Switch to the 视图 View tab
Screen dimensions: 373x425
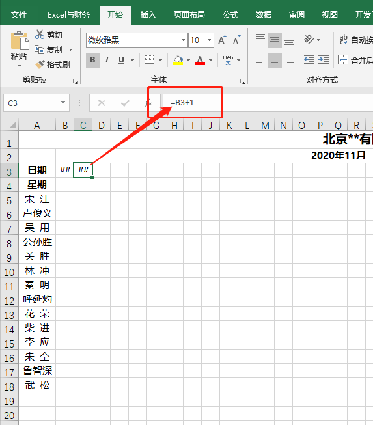(x=330, y=14)
